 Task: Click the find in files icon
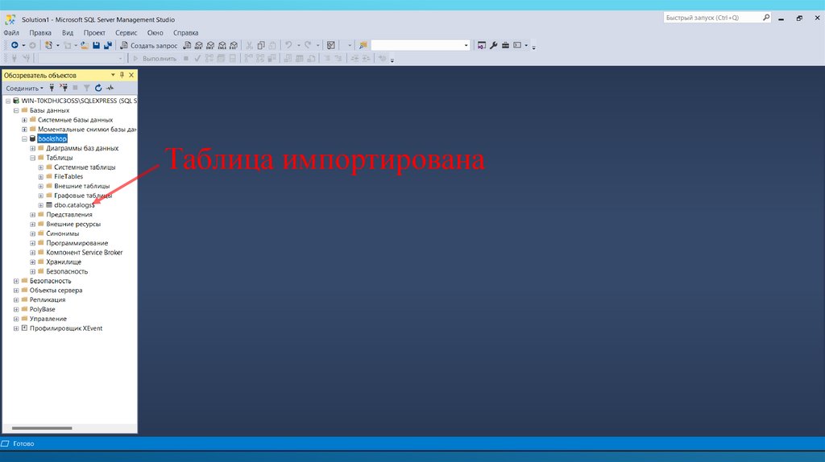(363, 45)
